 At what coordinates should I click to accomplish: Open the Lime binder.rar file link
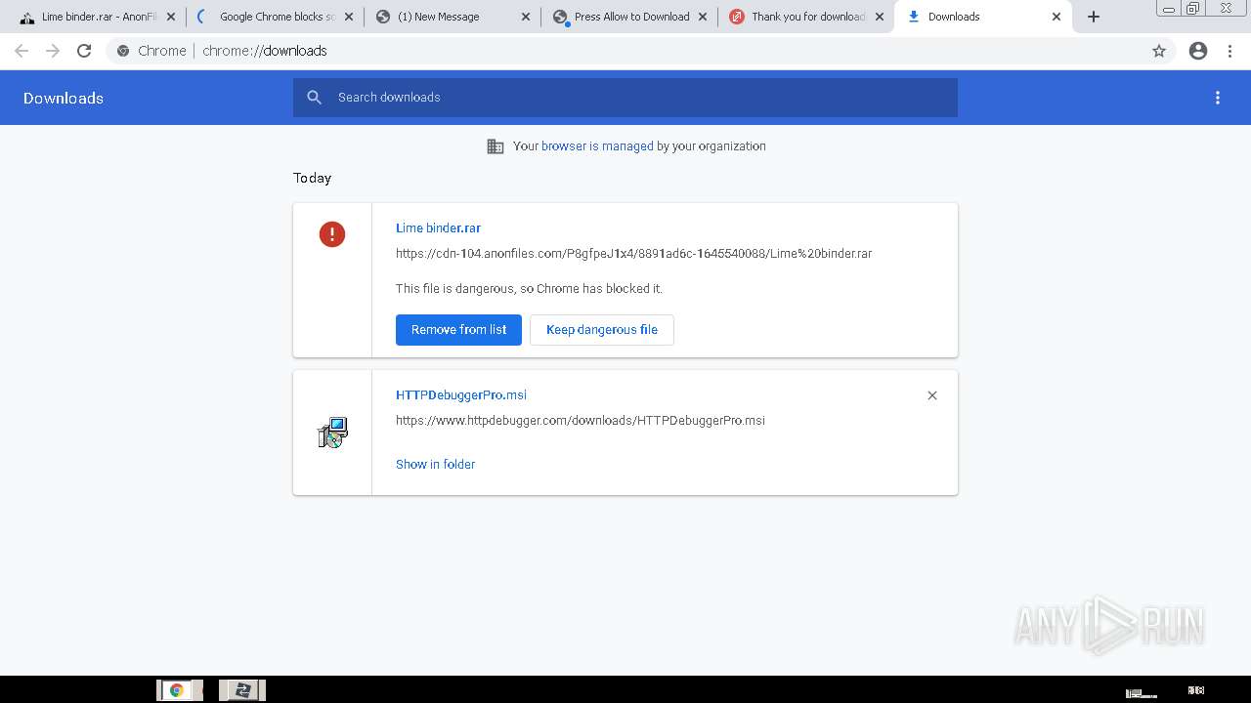pyautogui.click(x=438, y=228)
